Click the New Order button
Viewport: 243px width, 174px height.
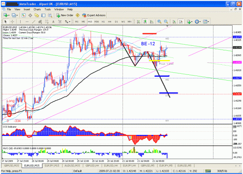click(65, 15)
